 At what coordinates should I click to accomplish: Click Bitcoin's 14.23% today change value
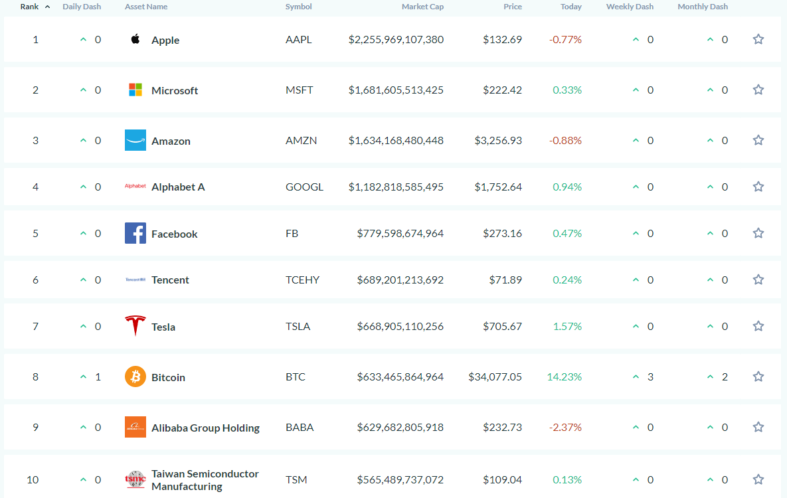point(564,377)
